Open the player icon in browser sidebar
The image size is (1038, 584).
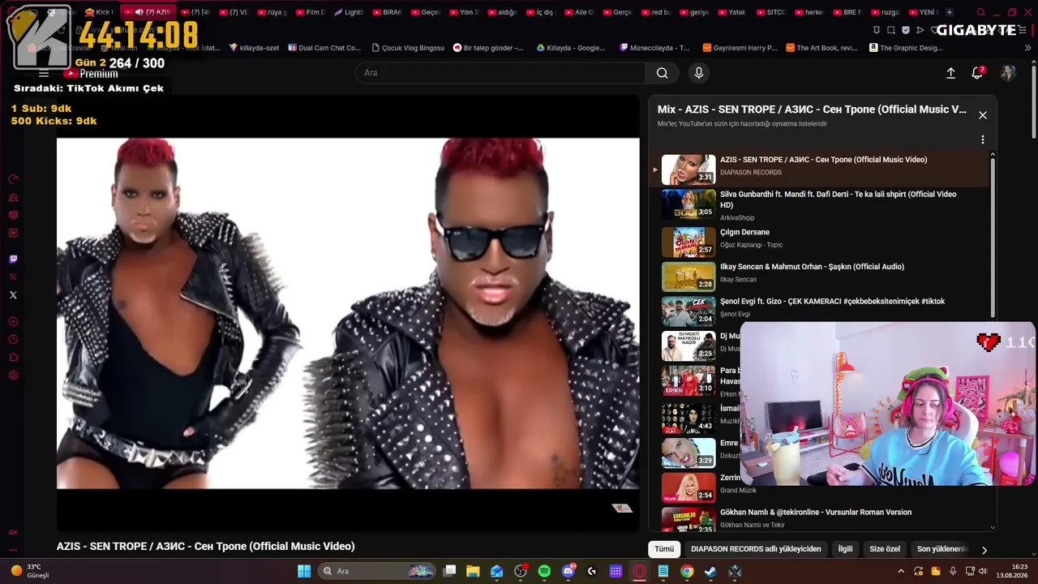(x=13, y=322)
